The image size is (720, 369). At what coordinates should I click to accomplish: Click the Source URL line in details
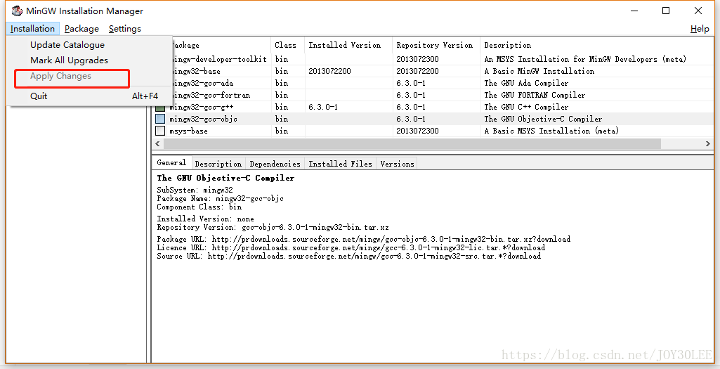tap(349, 256)
